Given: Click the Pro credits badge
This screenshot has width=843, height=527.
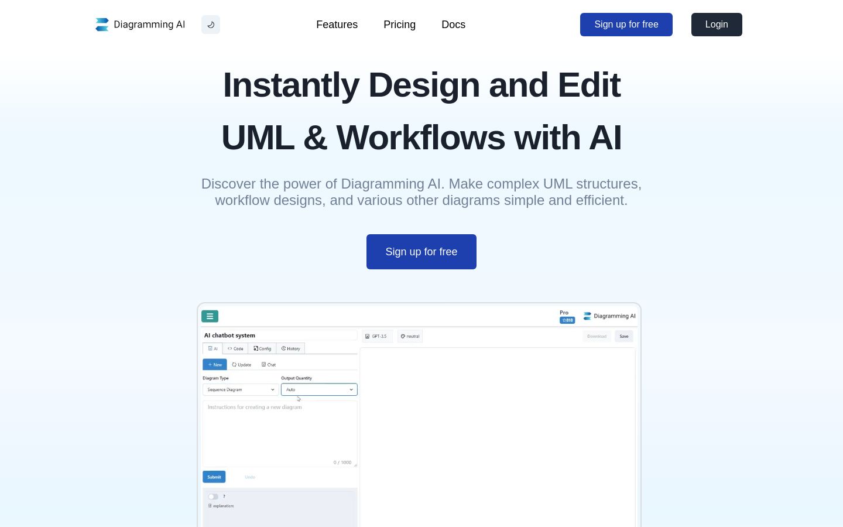Looking at the screenshot, I should (x=567, y=320).
